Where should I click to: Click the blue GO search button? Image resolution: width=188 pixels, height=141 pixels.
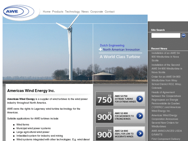click(x=183, y=35)
